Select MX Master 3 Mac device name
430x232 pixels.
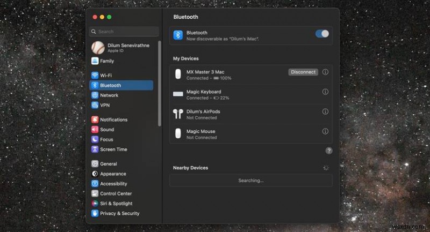[205, 72]
